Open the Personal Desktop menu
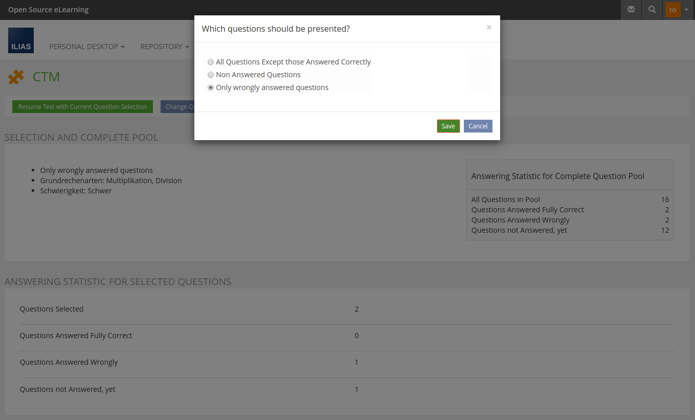This screenshot has height=420, width=695. pos(86,47)
